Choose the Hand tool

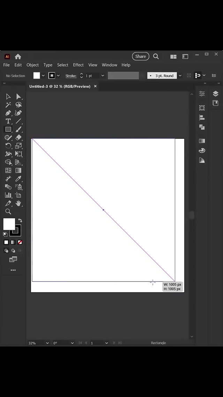coord(18,203)
